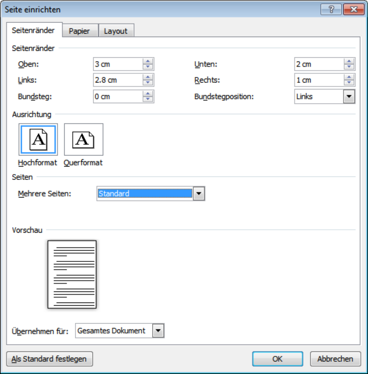368x374 pixels.
Task: Switch to the Papier tab
Action: [x=80, y=31]
